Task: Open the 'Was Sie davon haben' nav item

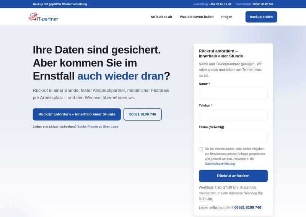Action: coord(197,17)
